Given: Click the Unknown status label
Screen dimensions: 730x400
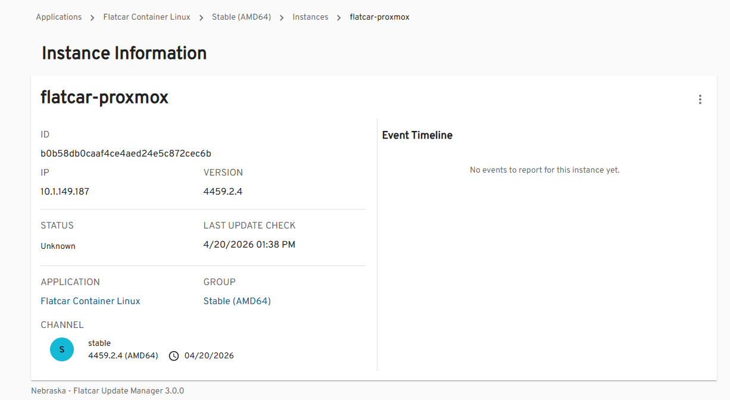Looking at the screenshot, I should (58, 246).
